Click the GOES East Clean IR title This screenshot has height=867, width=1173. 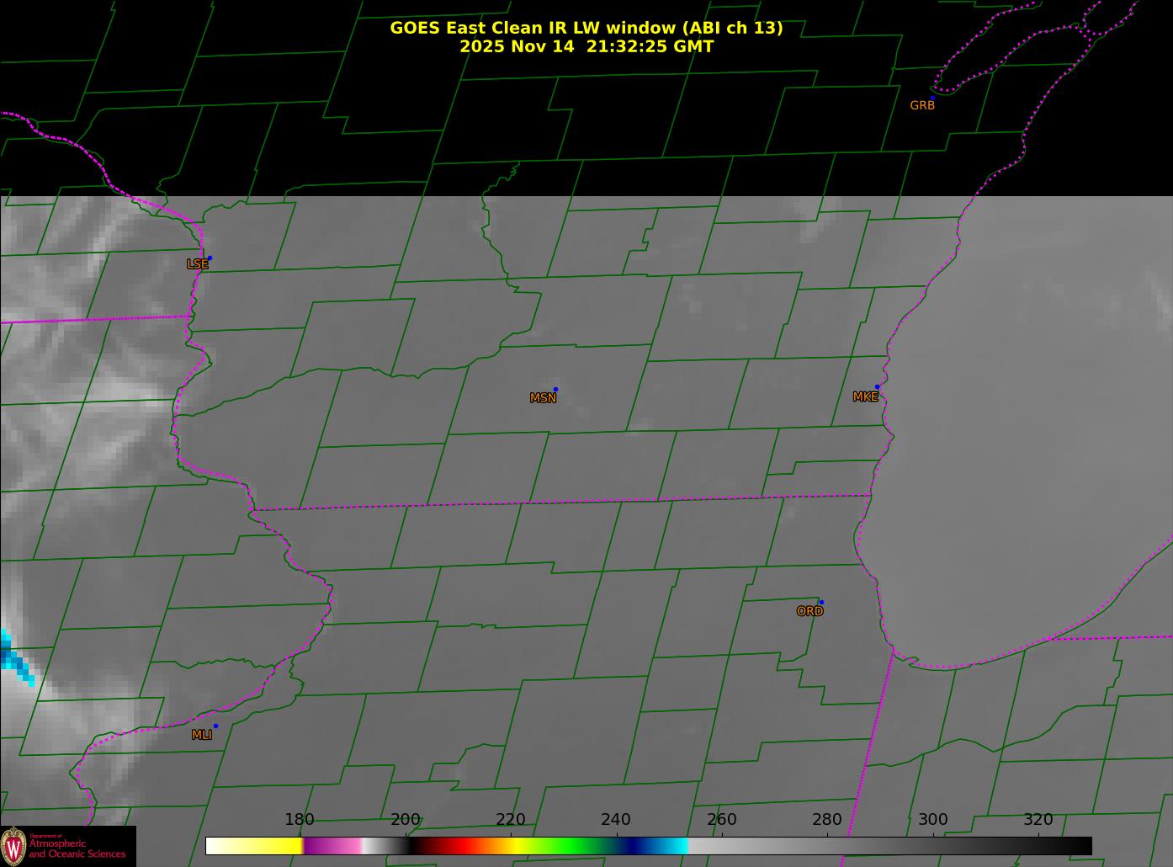click(586, 28)
